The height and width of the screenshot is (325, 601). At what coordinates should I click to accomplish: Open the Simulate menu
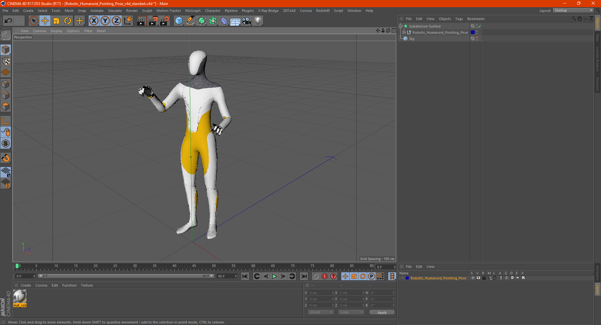(115, 11)
